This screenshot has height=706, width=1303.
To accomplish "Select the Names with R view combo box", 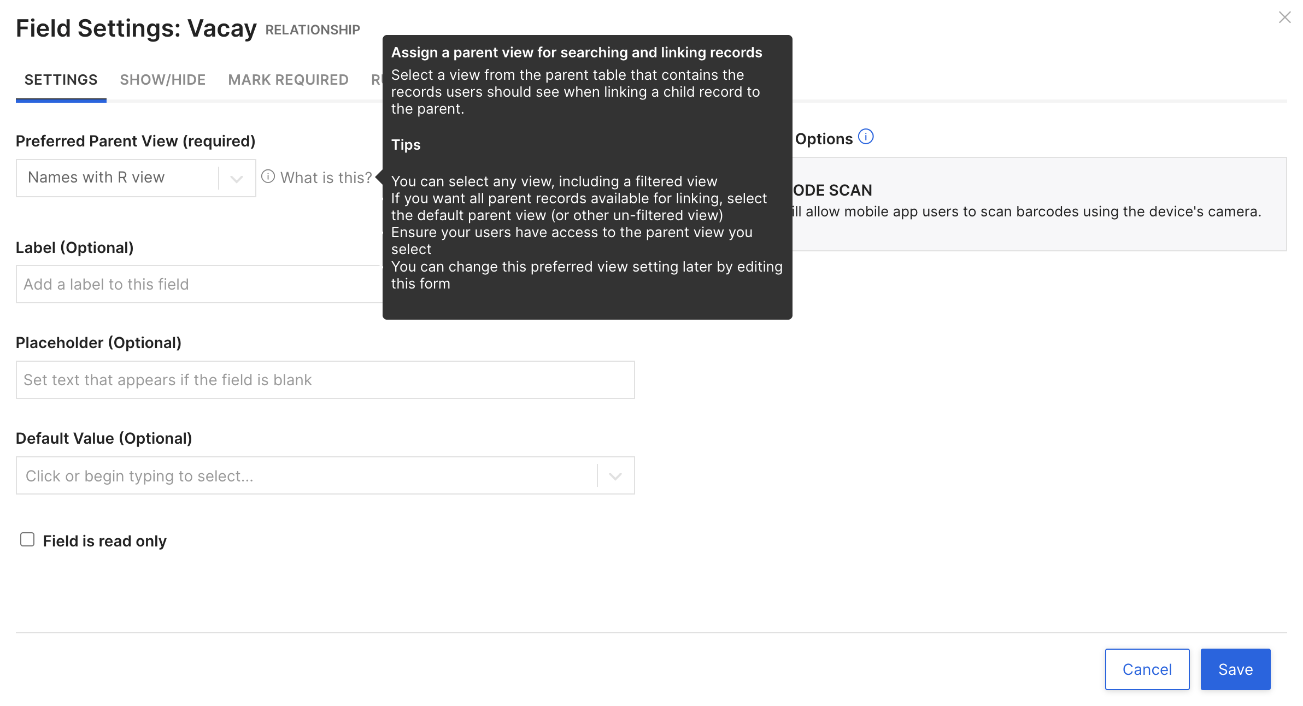I will pyautogui.click(x=136, y=178).
